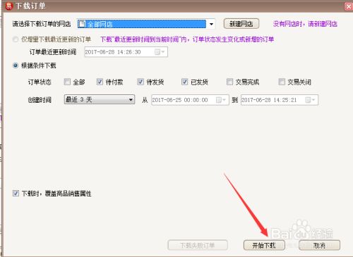Close the 下载订单 dialog

pos(349,6)
